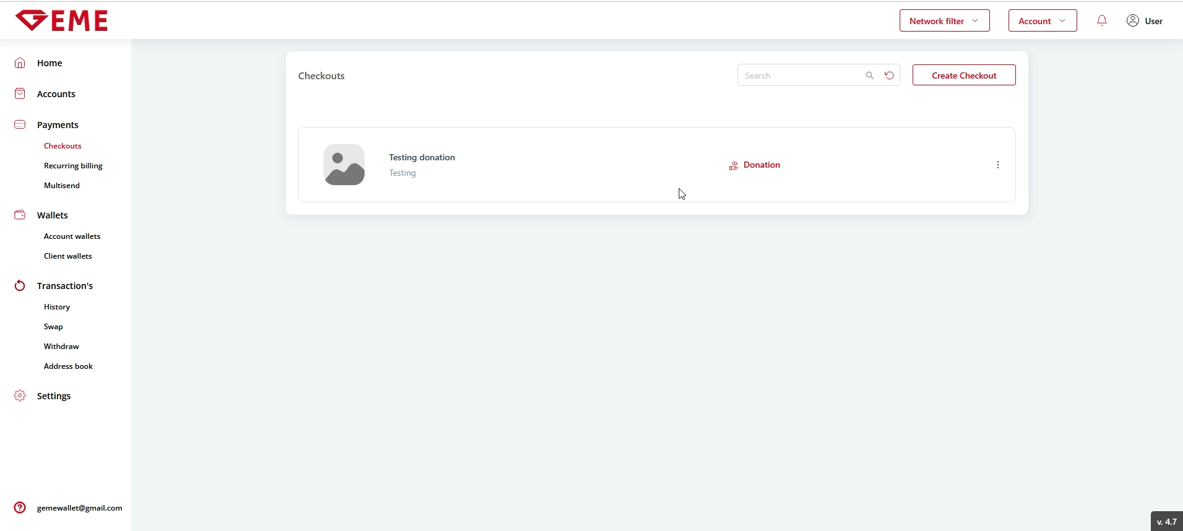Reset search with the refresh icon
The image size is (1183, 531).
pyautogui.click(x=889, y=76)
